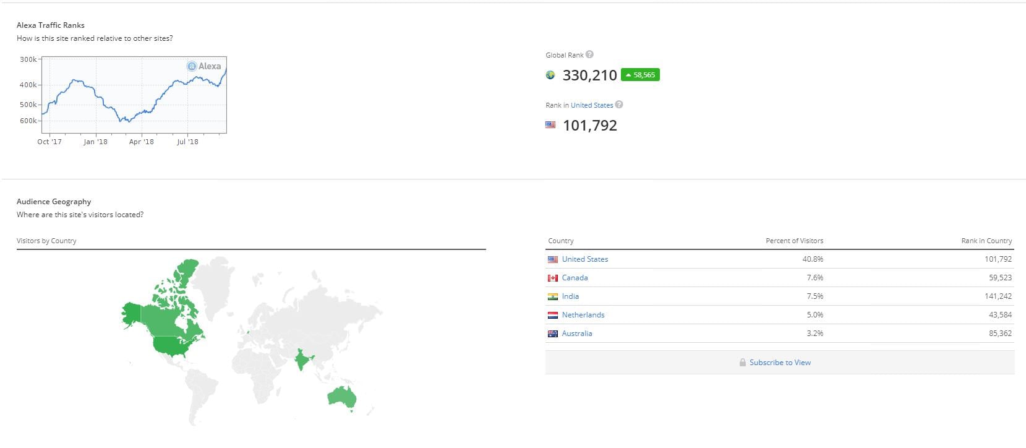The image size is (1026, 448).
Task: Click the 85,362 rank in country value
Action: [1000, 334]
